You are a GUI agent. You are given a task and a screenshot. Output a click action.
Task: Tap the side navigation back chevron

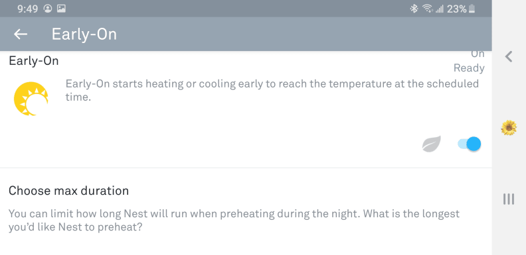pos(509,56)
